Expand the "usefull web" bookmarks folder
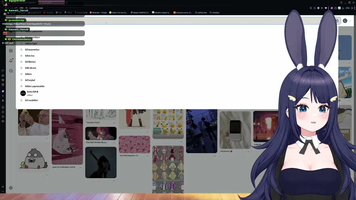356x200 pixels. (x=201, y=12)
